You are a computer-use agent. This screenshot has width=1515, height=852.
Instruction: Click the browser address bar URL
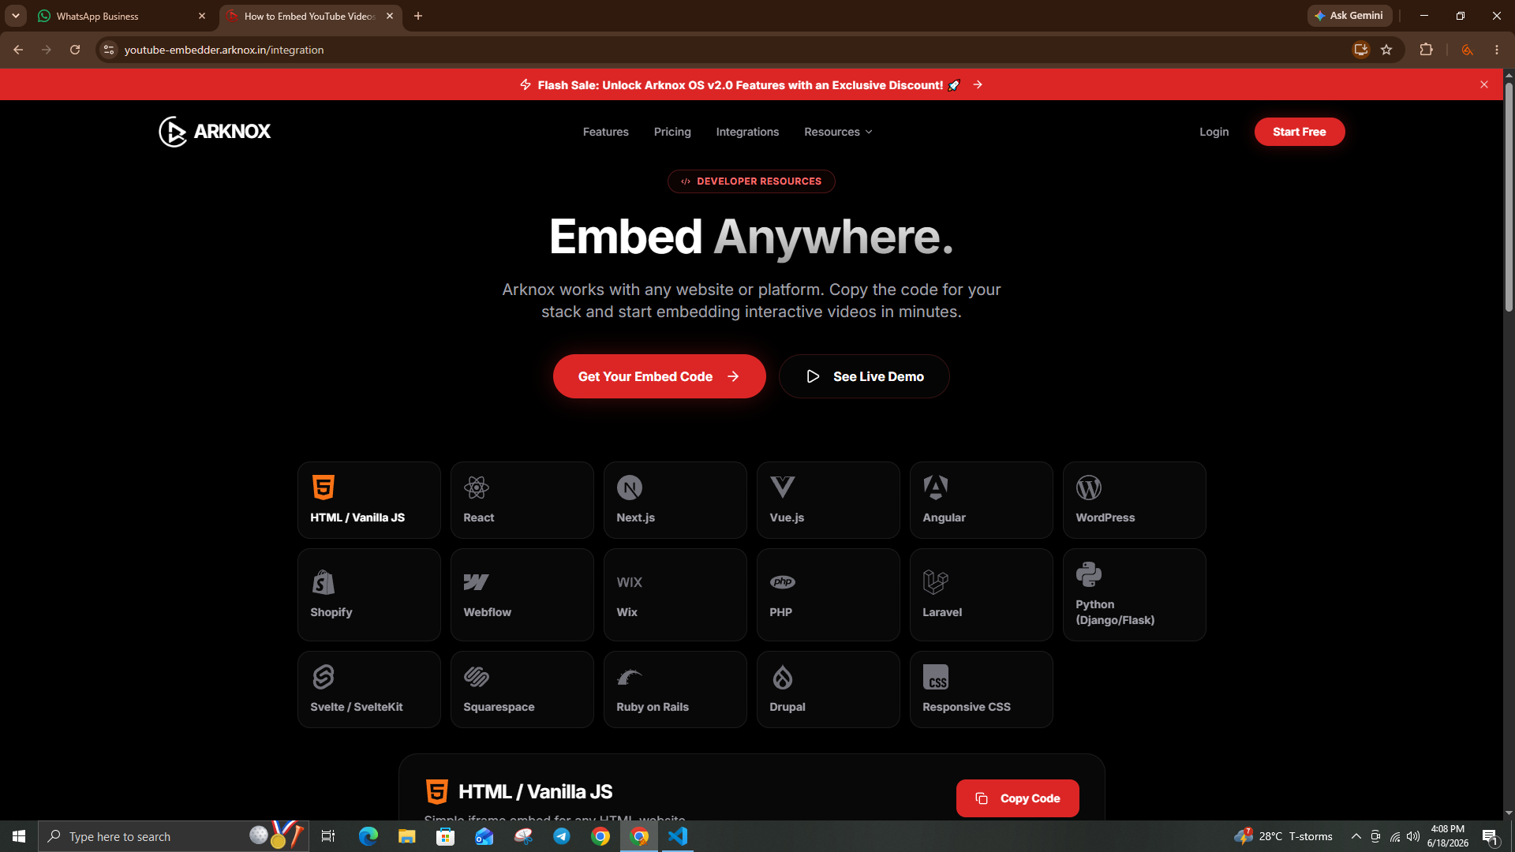click(x=224, y=50)
